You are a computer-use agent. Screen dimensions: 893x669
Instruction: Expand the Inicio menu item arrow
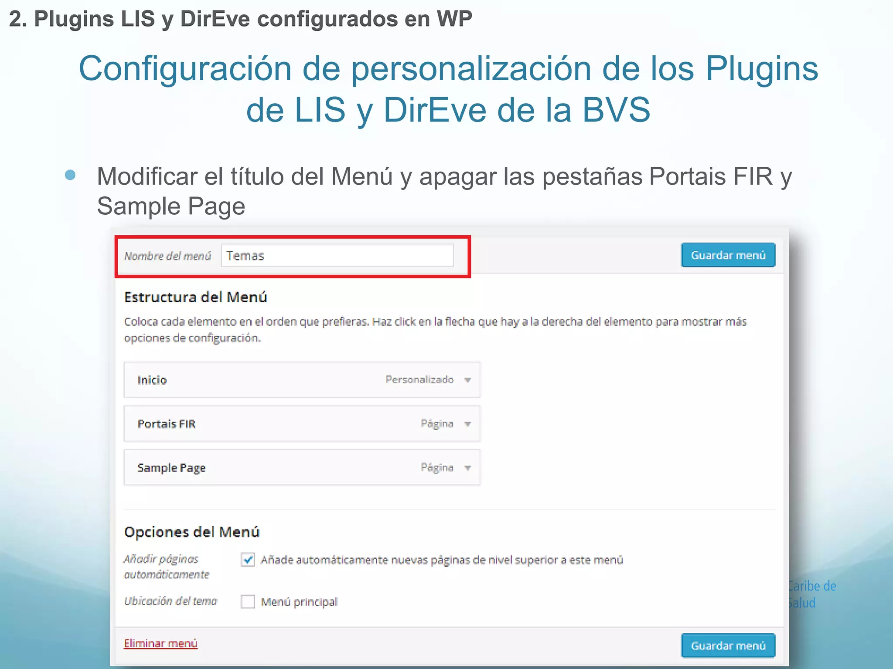point(468,380)
